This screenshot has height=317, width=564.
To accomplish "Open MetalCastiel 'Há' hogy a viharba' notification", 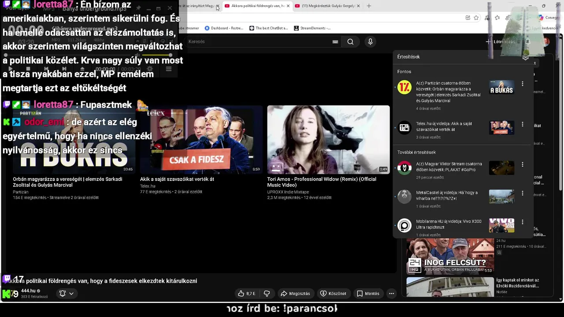I will pyautogui.click(x=446, y=195).
